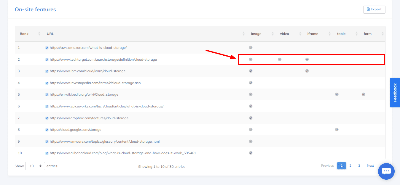Open external link icon for en.wikipedia.org row

(47, 95)
